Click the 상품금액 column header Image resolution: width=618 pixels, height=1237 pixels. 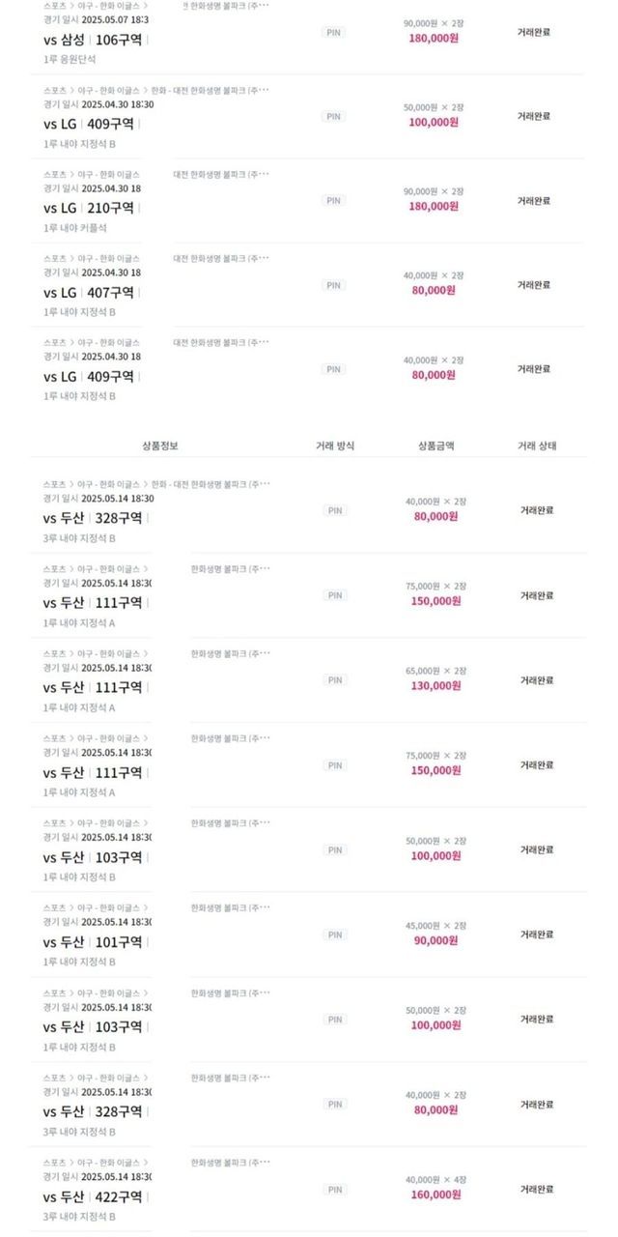(436, 446)
